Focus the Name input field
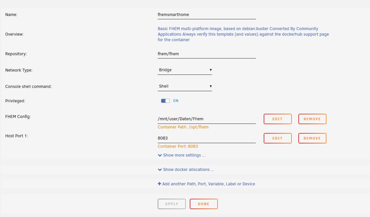370x217 pixels. coord(207,15)
